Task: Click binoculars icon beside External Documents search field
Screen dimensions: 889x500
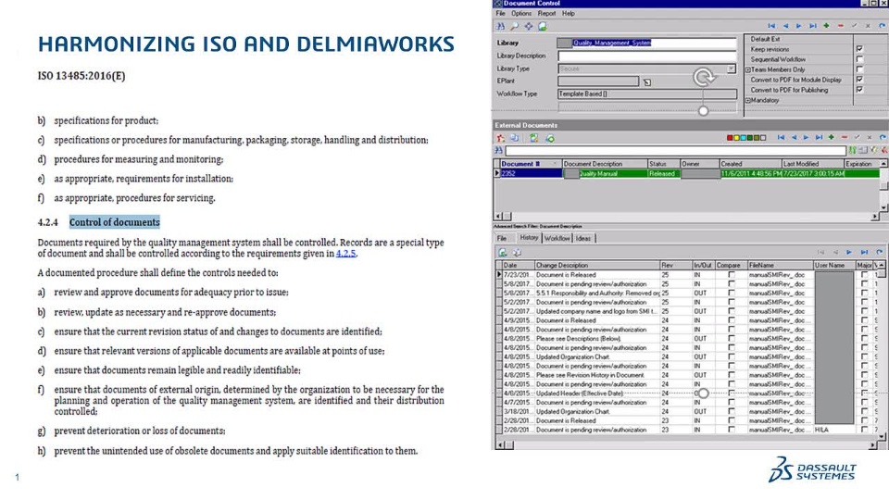Action: point(499,150)
